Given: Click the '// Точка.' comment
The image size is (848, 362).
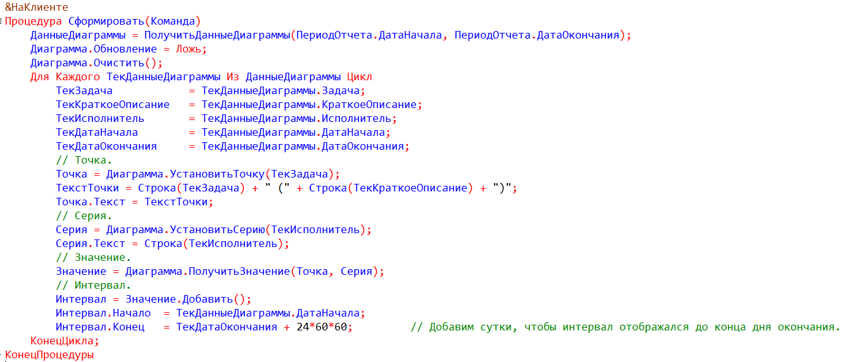Looking at the screenshot, I should click(x=84, y=160).
